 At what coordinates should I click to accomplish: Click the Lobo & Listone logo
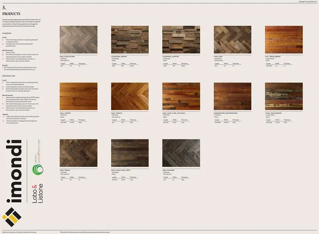coord(37,193)
